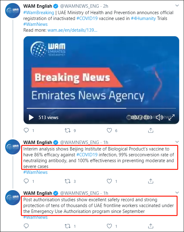Reply to the 86% efficacy tweet

click(x=26, y=181)
